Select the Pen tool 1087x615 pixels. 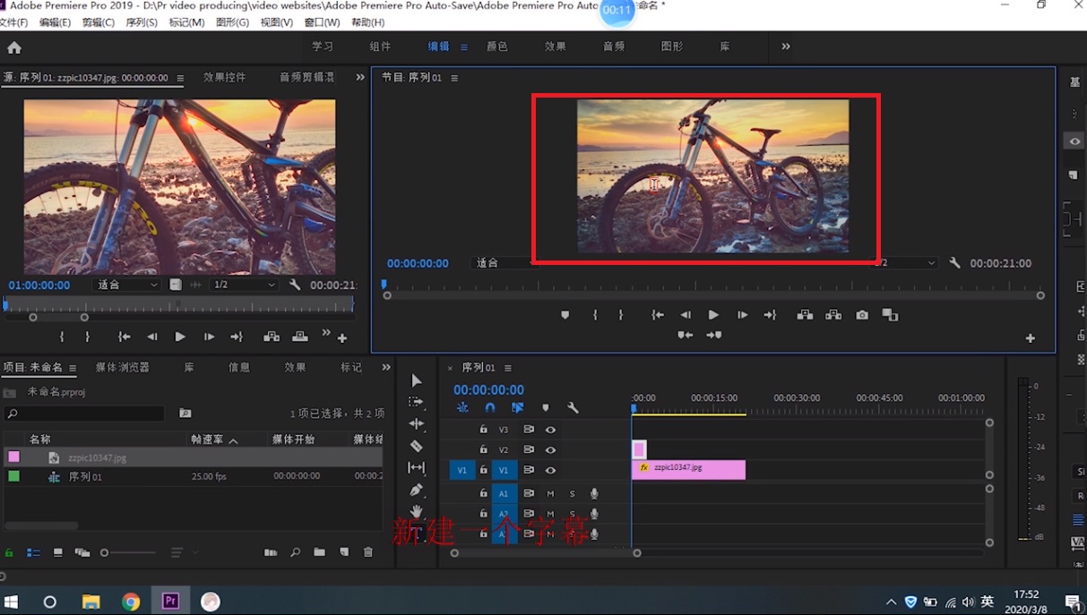point(416,490)
